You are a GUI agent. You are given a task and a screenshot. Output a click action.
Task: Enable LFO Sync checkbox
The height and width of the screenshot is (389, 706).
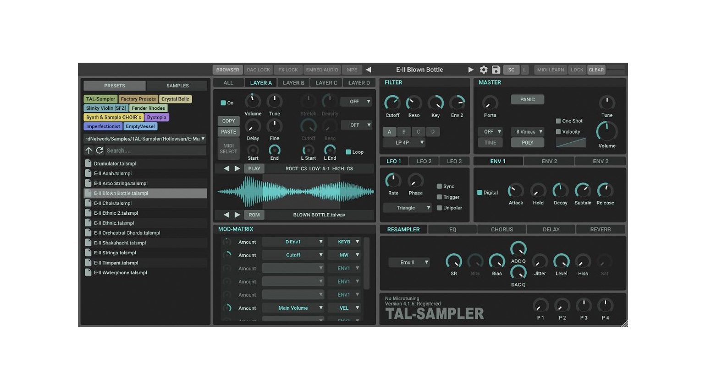point(439,186)
